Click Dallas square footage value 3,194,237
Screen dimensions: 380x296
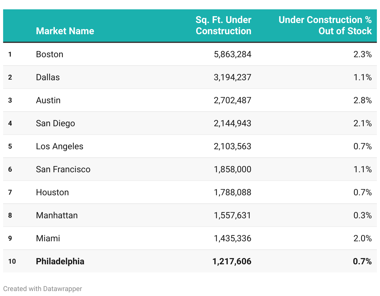(232, 77)
